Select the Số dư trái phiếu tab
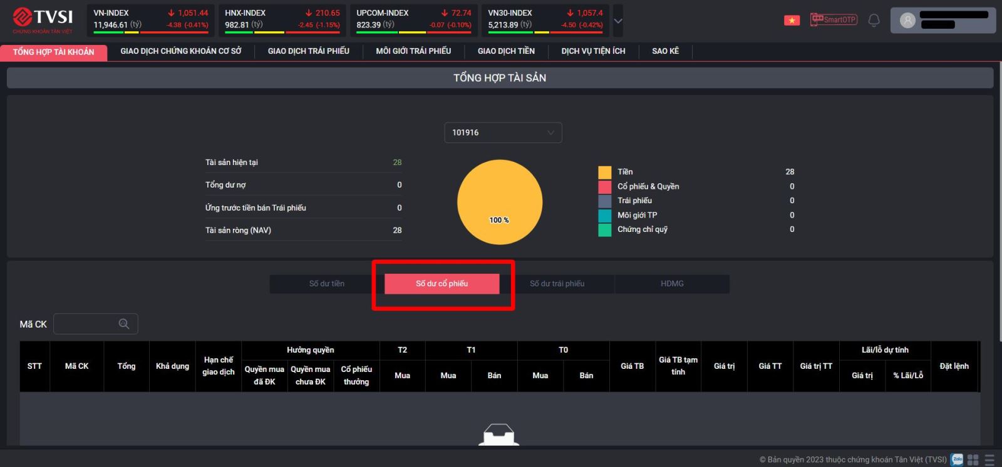The image size is (1002, 467). (x=557, y=284)
